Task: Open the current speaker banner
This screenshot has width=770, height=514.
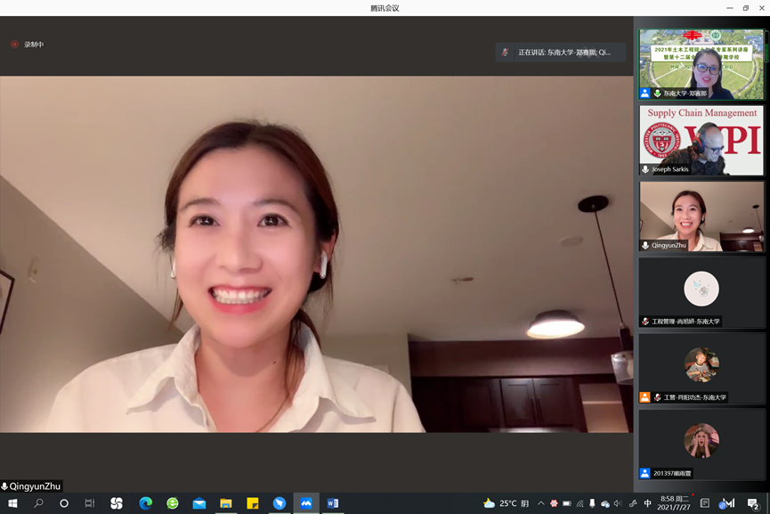Action: (560, 53)
